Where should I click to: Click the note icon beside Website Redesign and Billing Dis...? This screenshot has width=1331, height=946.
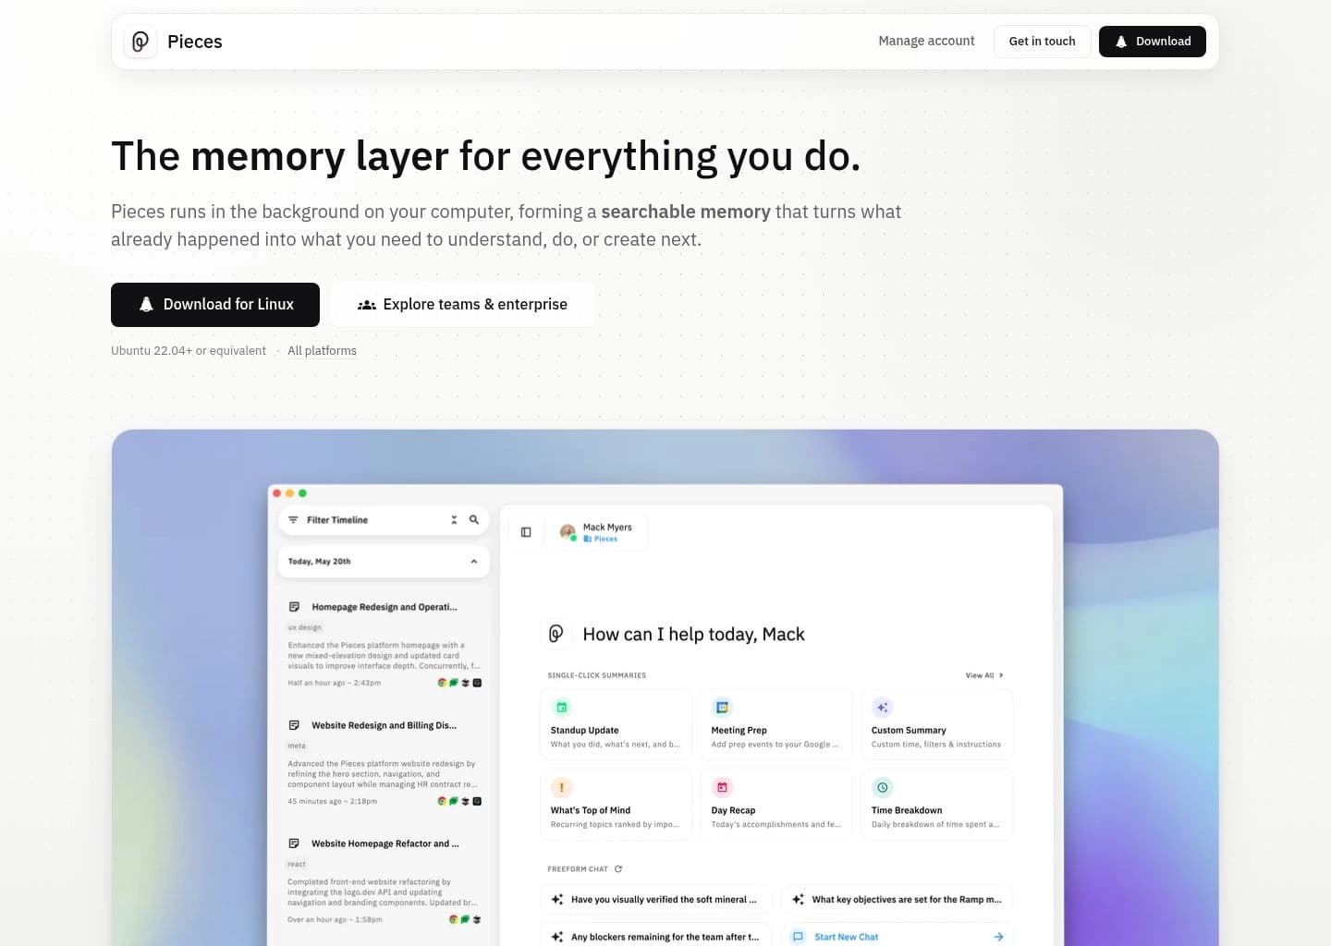pyautogui.click(x=294, y=725)
